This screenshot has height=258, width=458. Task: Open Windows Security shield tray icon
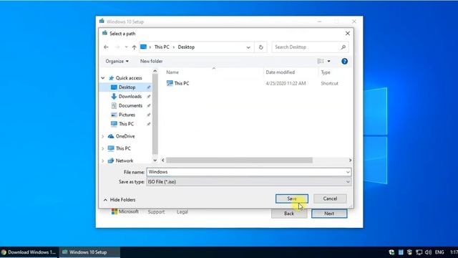tap(391, 252)
